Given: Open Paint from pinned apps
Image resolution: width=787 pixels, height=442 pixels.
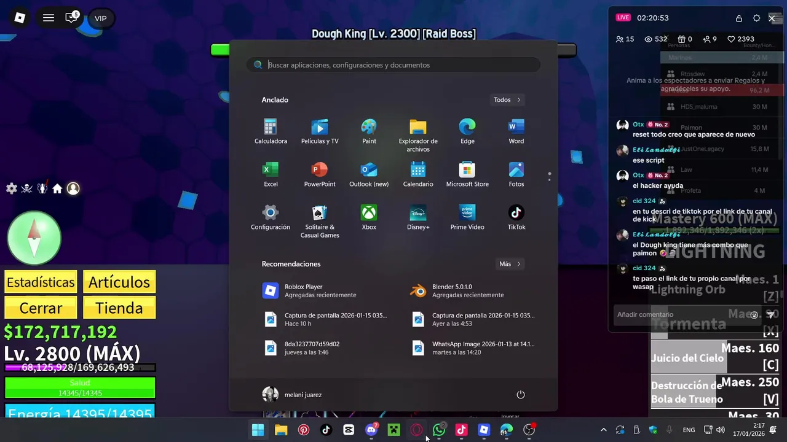Looking at the screenshot, I should [x=369, y=132].
